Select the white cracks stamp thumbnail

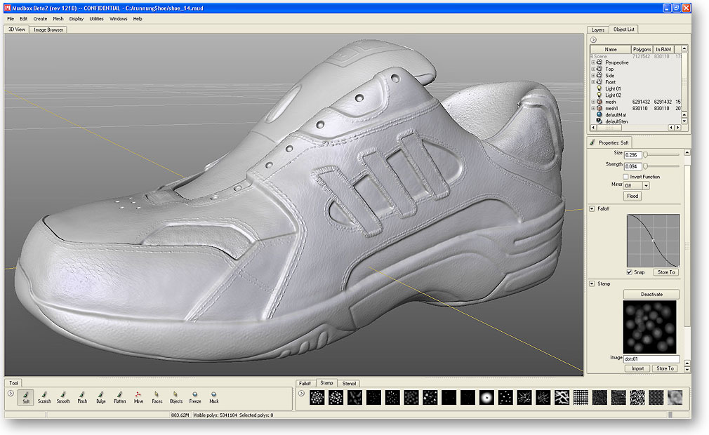pyautogui.click(x=562, y=398)
